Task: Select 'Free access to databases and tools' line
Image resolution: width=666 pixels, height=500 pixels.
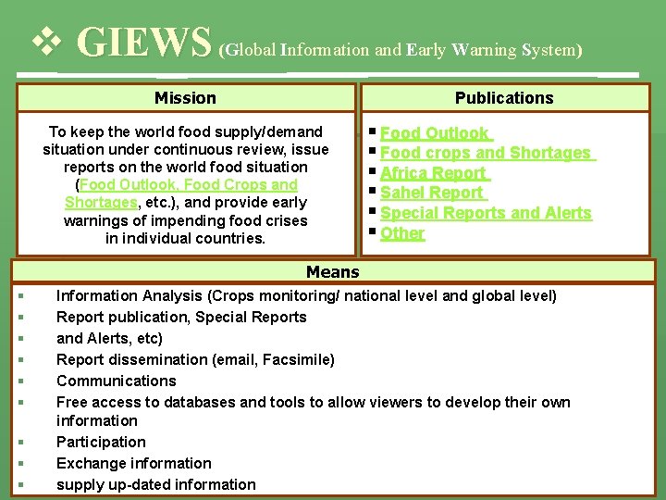Action: pos(314,411)
